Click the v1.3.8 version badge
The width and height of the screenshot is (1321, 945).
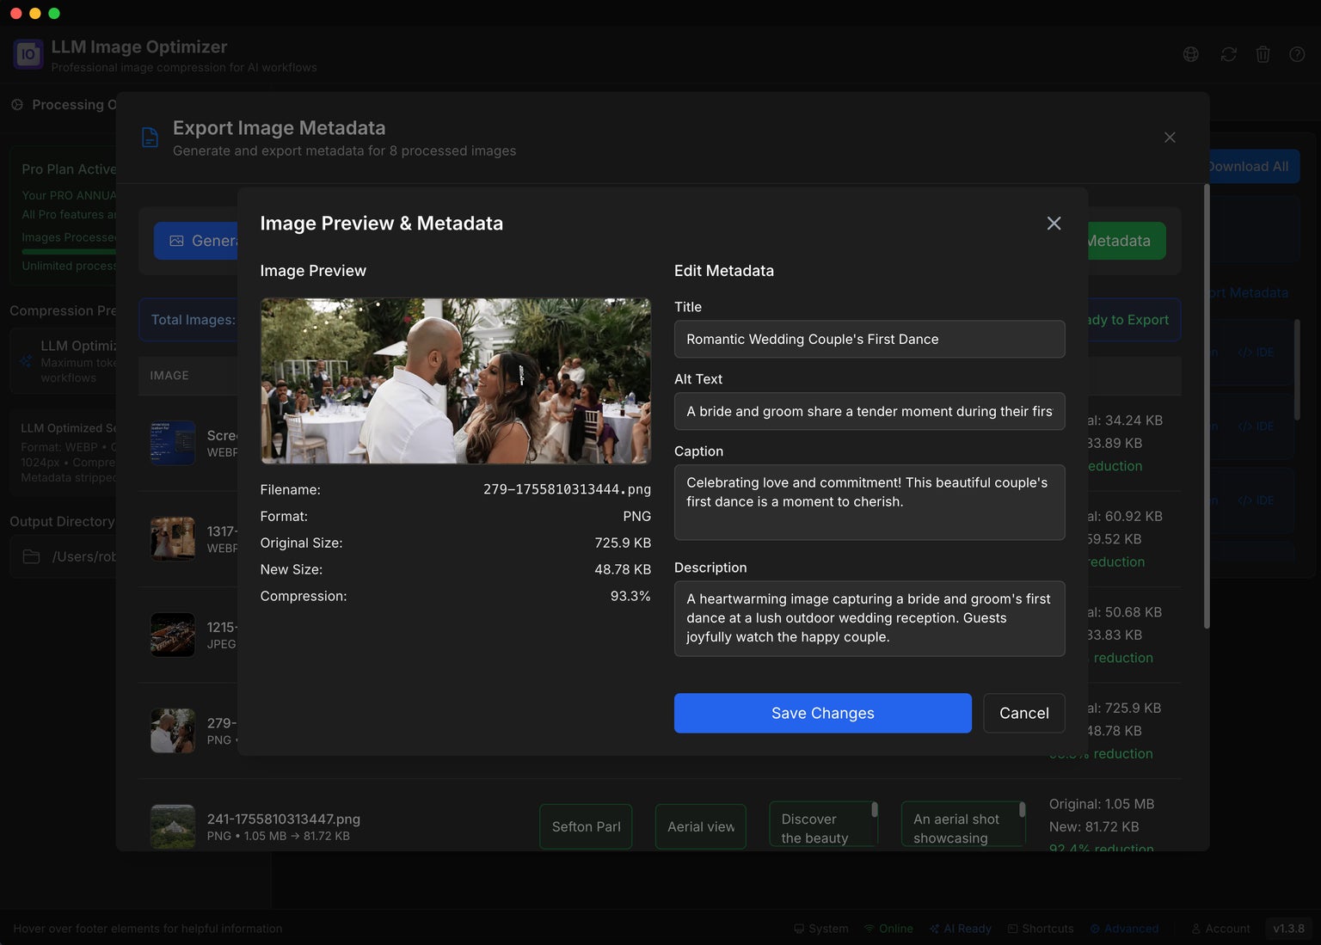point(1288,929)
